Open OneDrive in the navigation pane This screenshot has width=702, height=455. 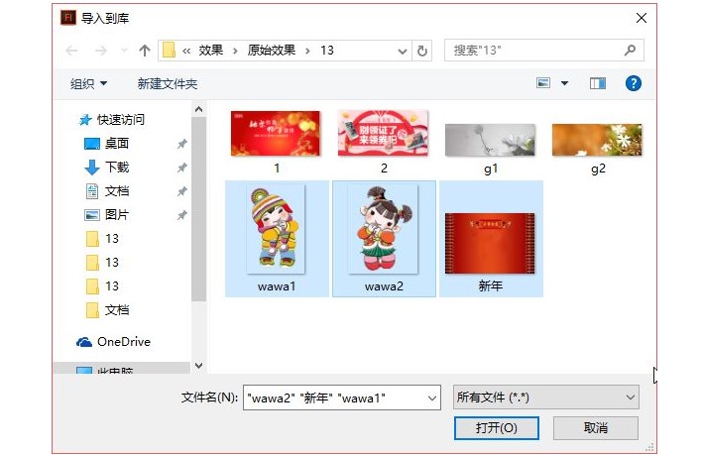[x=122, y=342]
